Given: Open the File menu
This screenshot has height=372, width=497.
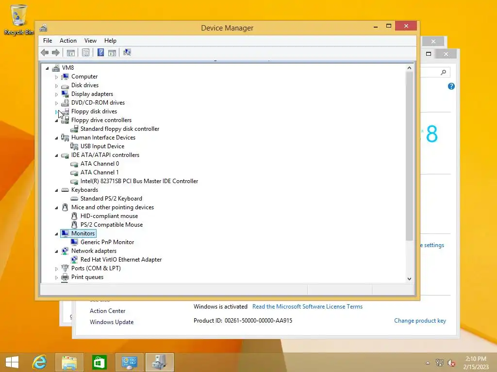Looking at the screenshot, I should (x=48, y=41).
